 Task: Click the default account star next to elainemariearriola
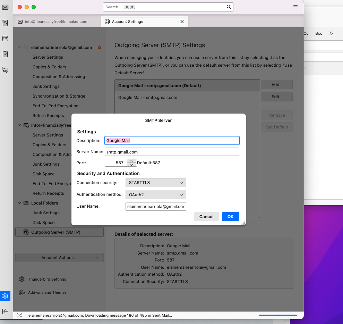click(x=99, y=47)
